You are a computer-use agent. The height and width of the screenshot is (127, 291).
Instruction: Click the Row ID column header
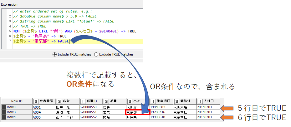17,101
